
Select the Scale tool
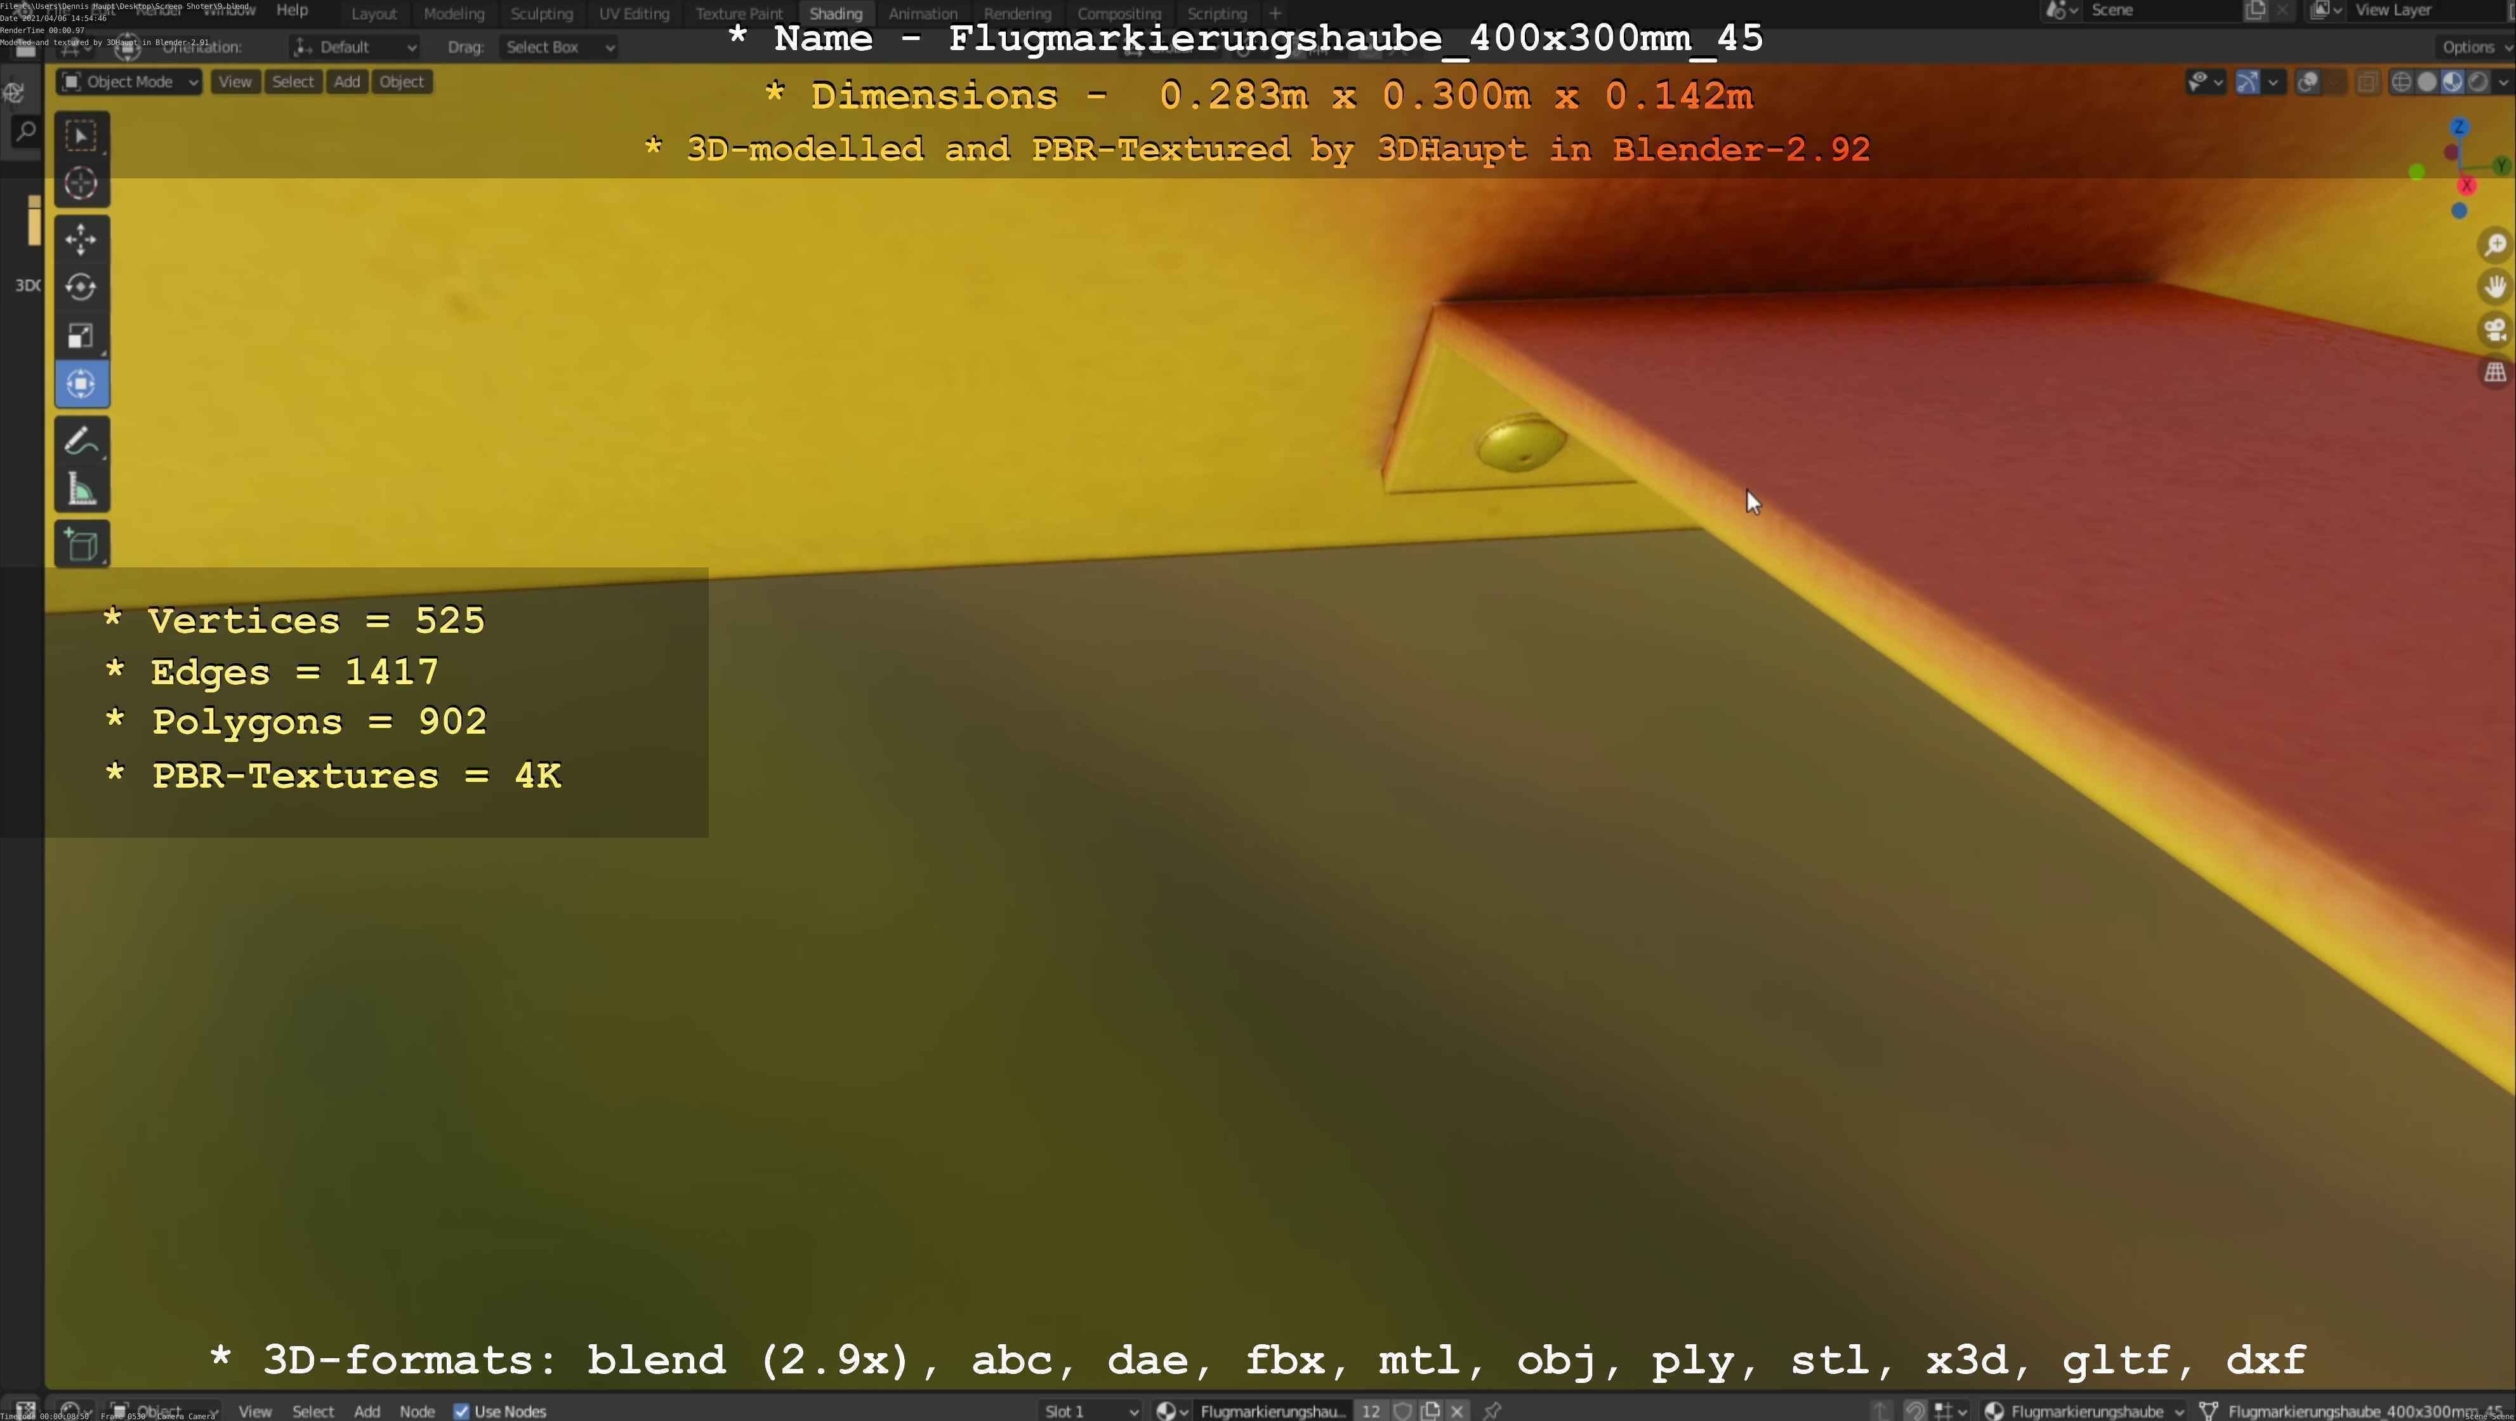pyautogui.click(x=81, y=336)
